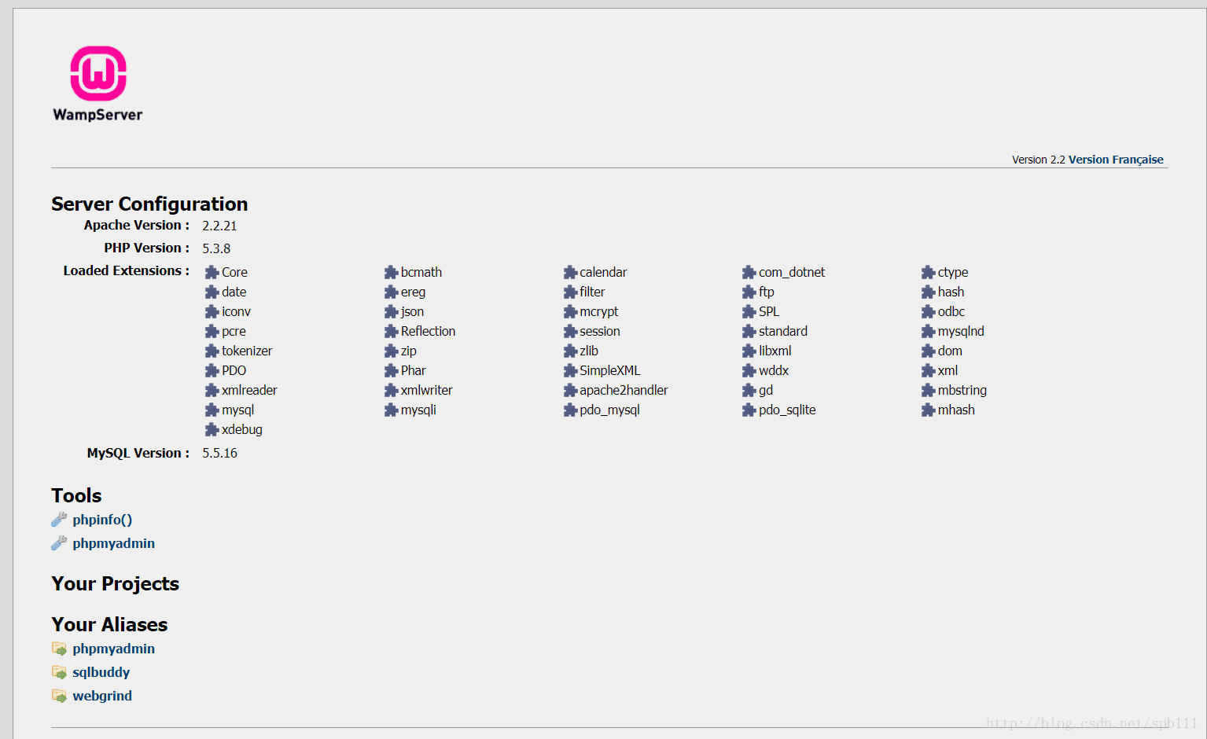Click the puzzle icon next to apache2handler
The height and width of the screenshot is (739, 1207).
pos(570,390)
